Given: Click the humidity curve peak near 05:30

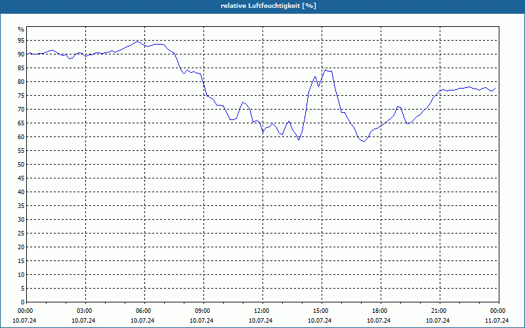Looking at the screenshot, I should [136, 41].
